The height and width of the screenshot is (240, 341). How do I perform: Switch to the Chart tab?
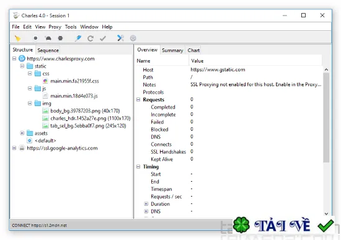click(x=193, y=50)
